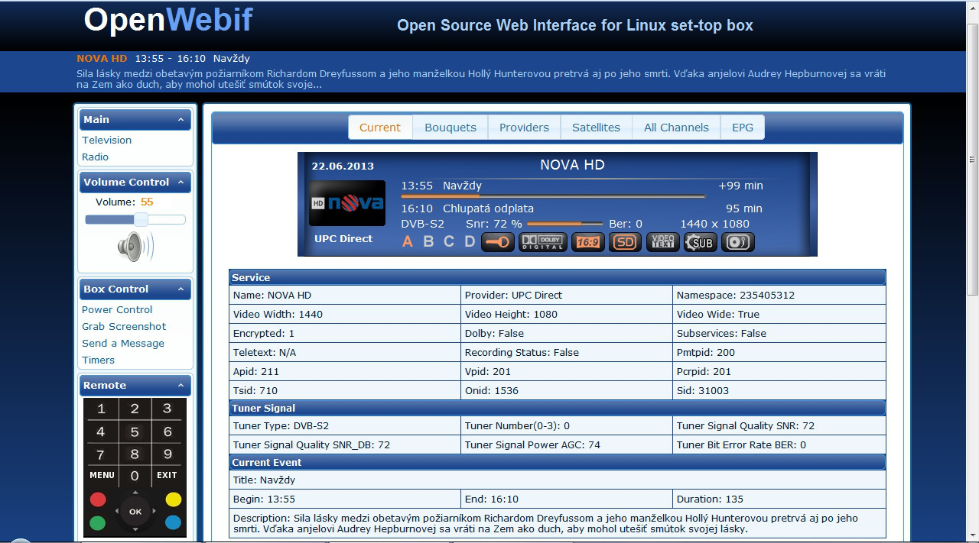
Task: Open the All Channels tab
Action: click(x=676, y=128)
